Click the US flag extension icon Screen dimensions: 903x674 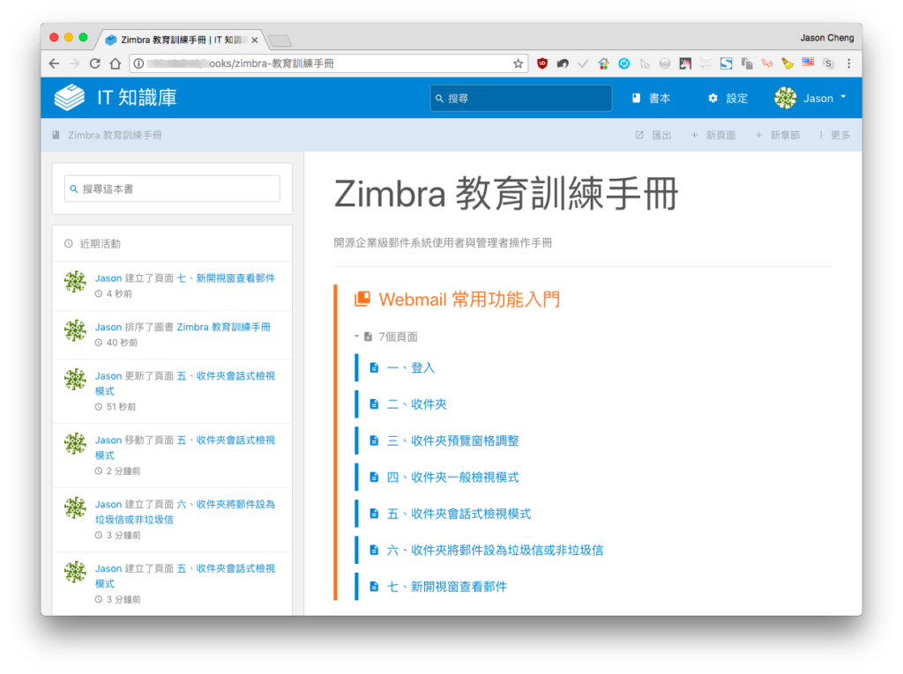tap(808, 63)
